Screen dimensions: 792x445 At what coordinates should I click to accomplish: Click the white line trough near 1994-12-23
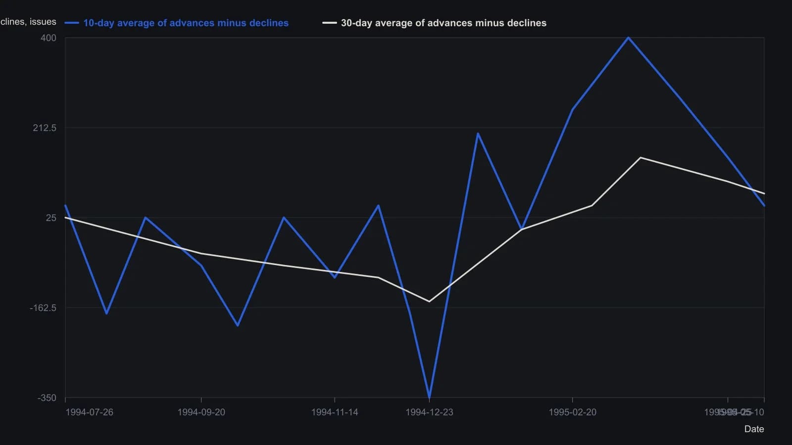pyautogui.click(x=429, y=302)
